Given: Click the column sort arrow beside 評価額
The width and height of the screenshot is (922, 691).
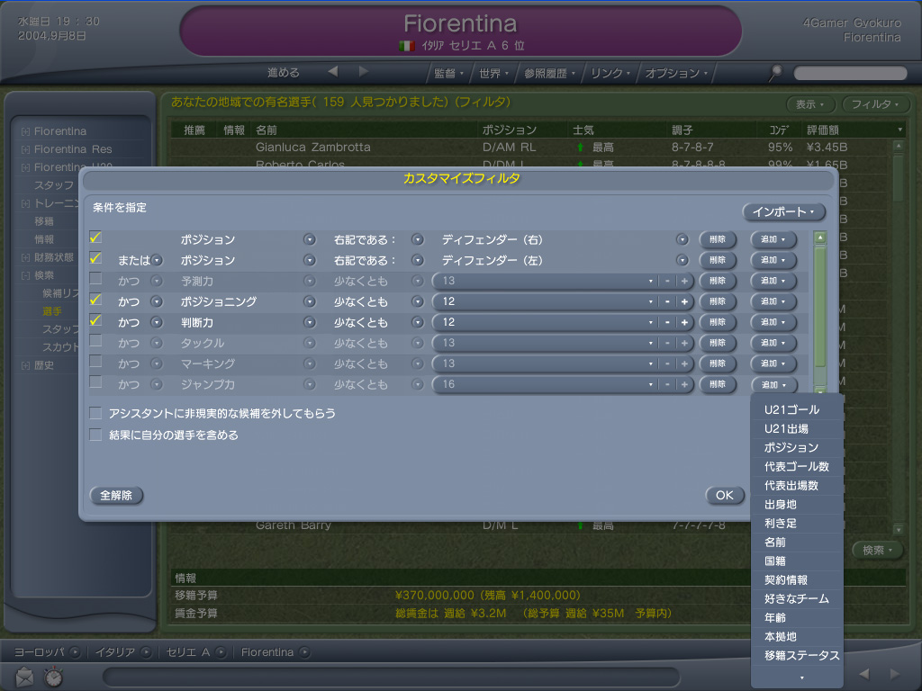Looking at the screenshot, I should pyautogui.click(x=899, y=130).
